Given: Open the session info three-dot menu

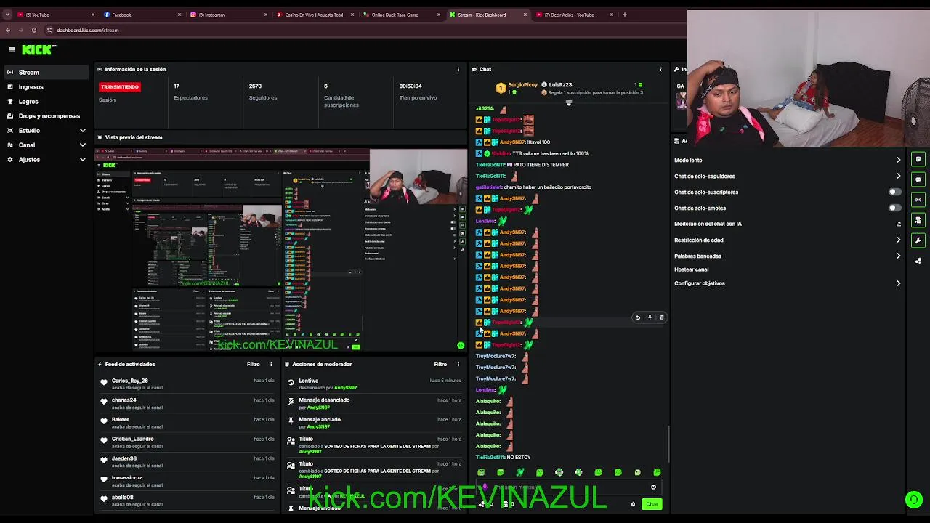Looking at the screenshot, I should 458,69.
